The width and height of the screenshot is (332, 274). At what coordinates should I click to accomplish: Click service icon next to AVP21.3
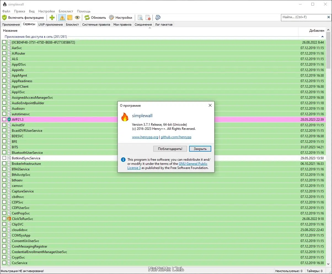pyautogui.click(x=9, y=119)
